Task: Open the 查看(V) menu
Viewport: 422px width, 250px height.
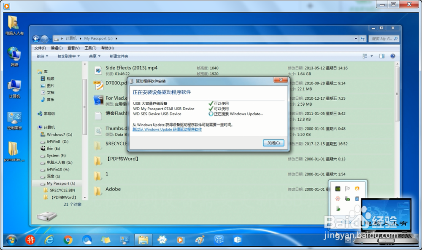Action: coord(73,48)
